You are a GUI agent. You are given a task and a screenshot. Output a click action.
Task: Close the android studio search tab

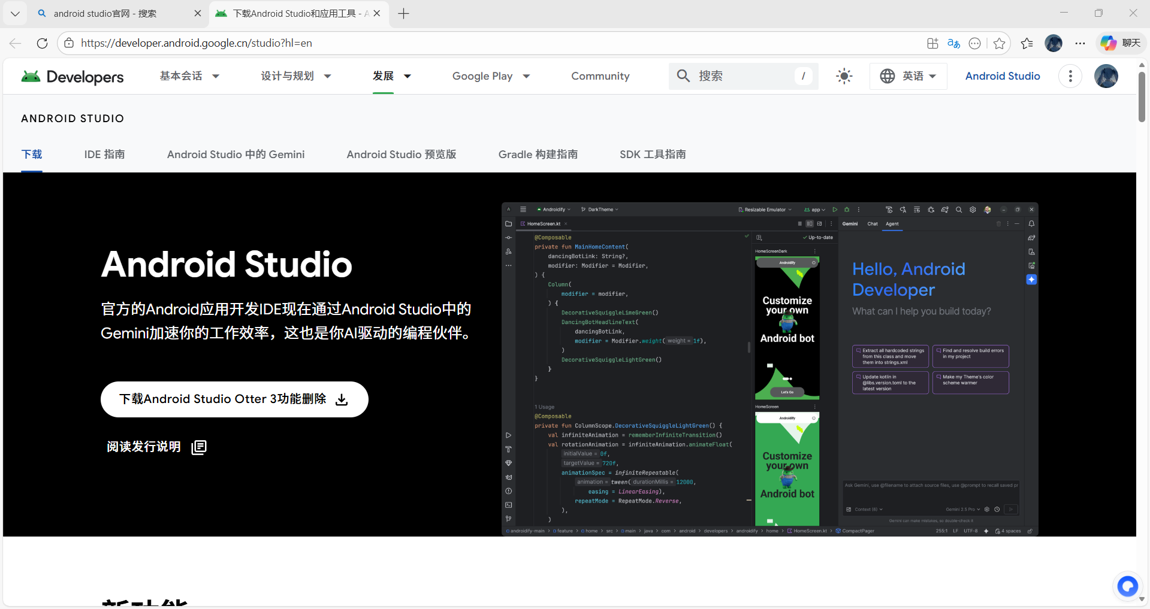coord(197,13)
